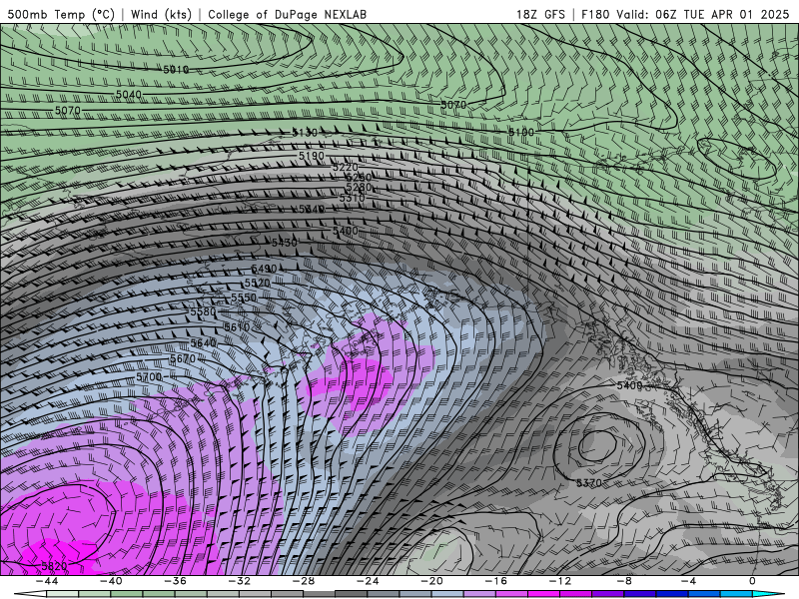Click the -44 color scale label
This screenshot has height=599, width=799.
point(46,581)
